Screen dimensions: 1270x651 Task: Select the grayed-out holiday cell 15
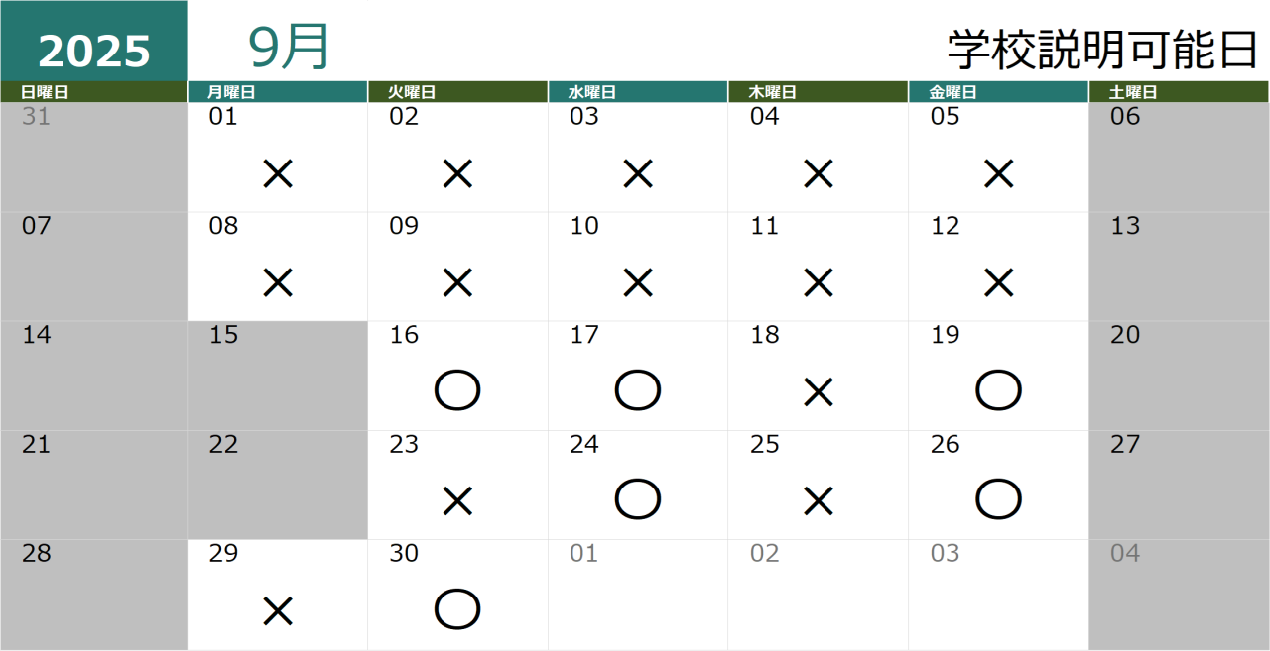click(277, 376)
